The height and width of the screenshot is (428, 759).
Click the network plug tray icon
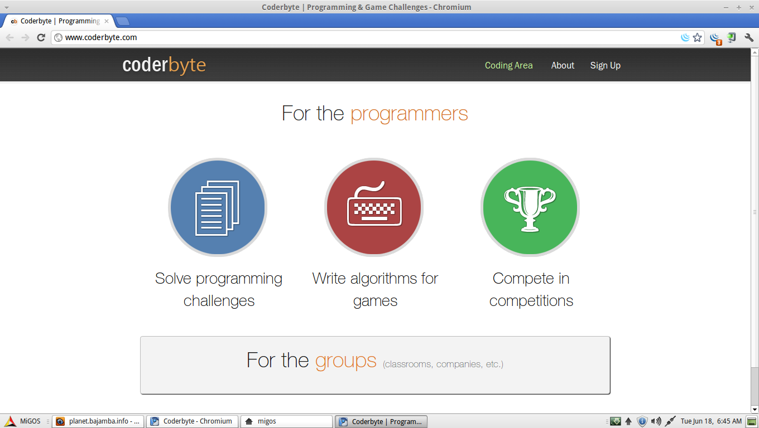point(670,421)
